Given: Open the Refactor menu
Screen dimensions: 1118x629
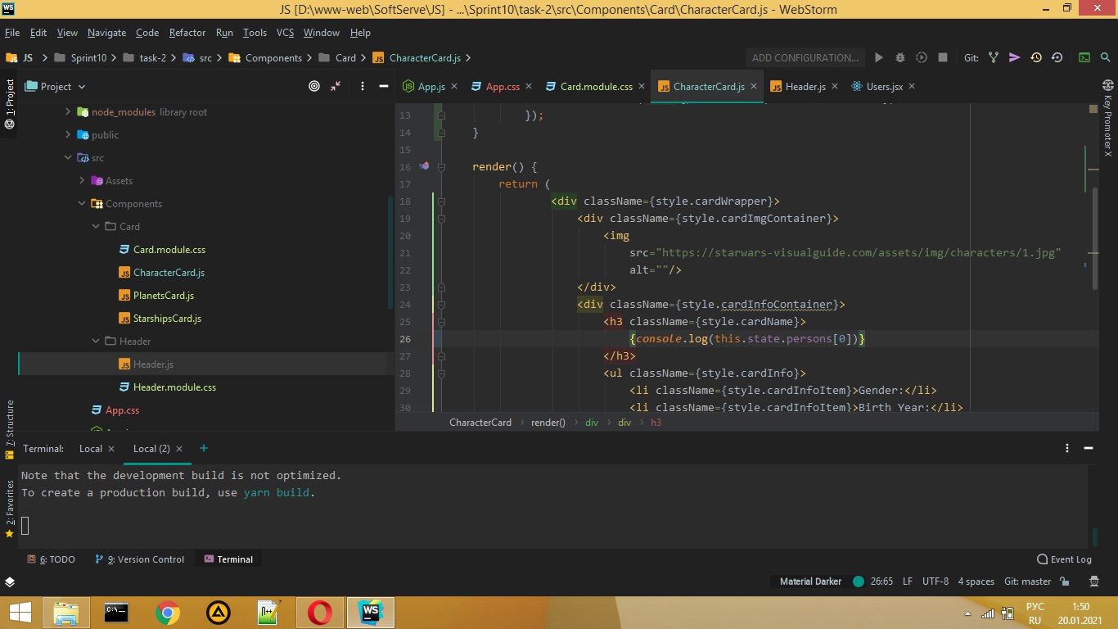Looking at the screenshot, I should click(x=187, y=33).
